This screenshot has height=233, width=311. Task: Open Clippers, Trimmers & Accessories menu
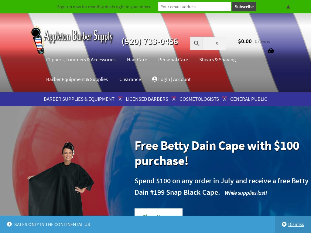(x=81, y=60)
